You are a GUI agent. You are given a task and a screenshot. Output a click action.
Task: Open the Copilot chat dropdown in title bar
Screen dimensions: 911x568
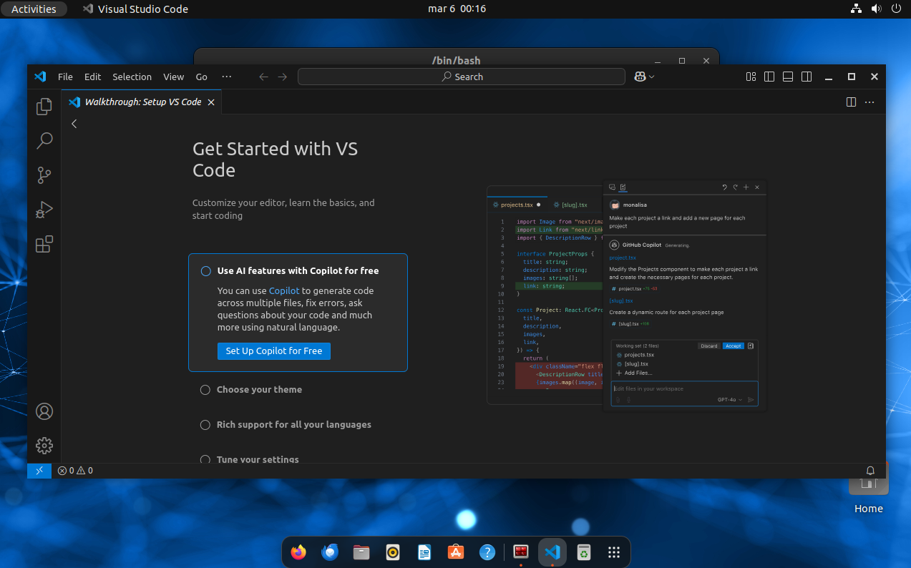651,77
